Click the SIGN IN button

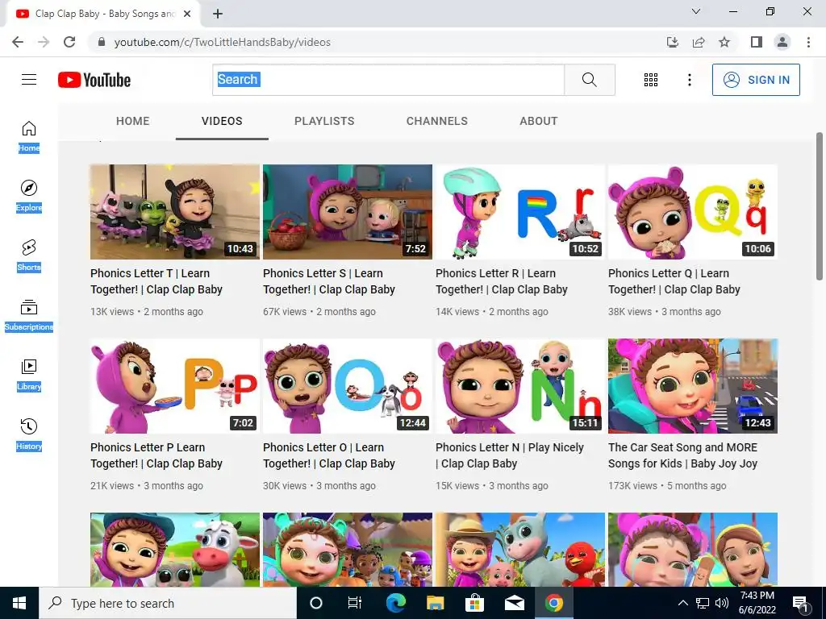pyautogui.click(x=756, y=80)
